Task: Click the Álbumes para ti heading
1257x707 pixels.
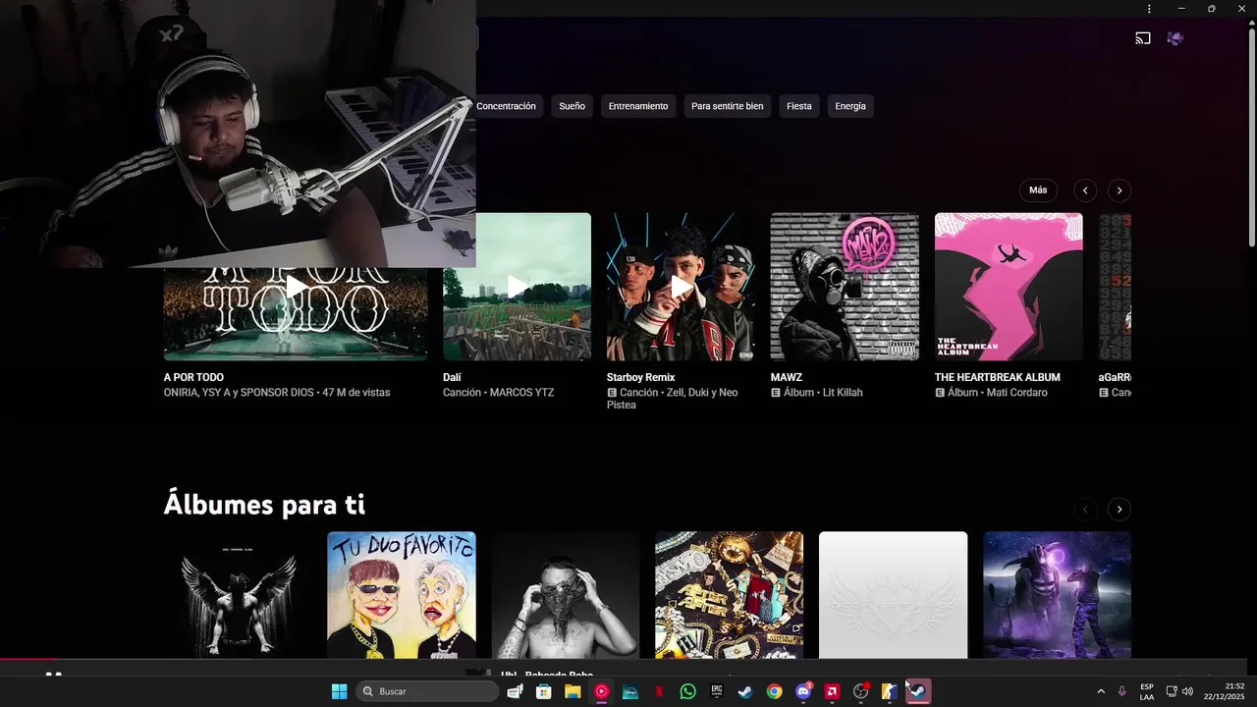Action: click(264, 505)
